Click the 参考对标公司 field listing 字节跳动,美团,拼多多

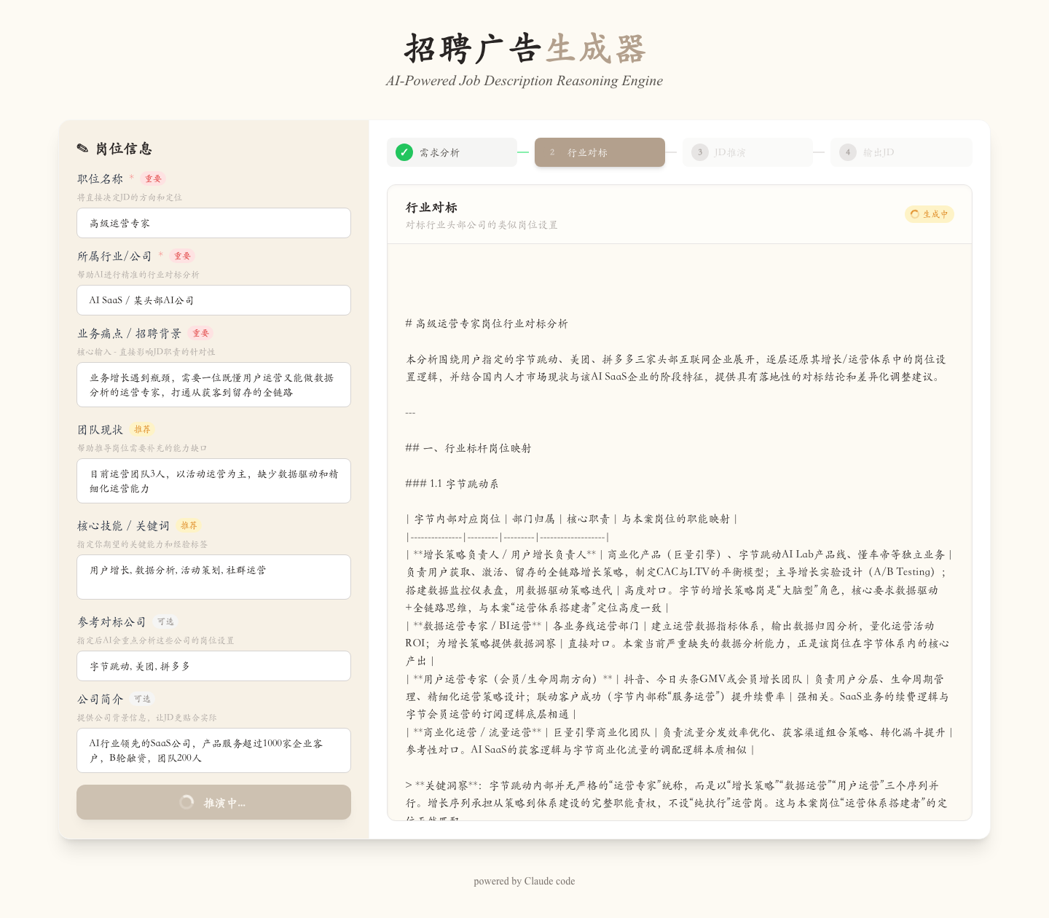point(213,666)
